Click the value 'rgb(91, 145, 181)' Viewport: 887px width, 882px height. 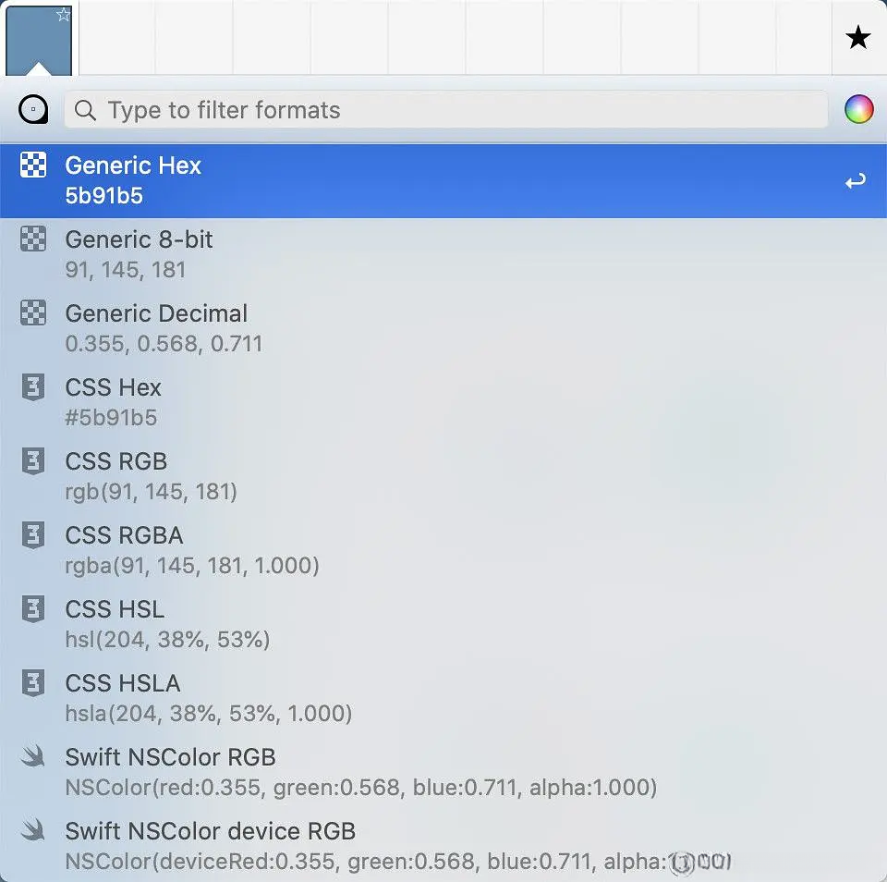(x=151, y=492)
